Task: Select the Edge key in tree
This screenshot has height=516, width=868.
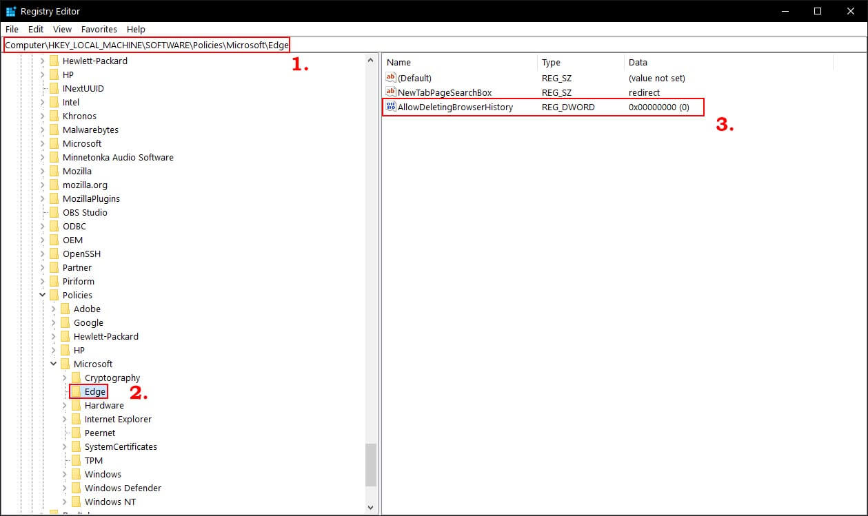Action: click(95, 391)
